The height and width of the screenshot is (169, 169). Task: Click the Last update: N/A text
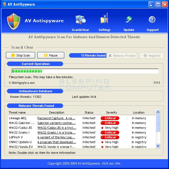(x=84, y=97)
